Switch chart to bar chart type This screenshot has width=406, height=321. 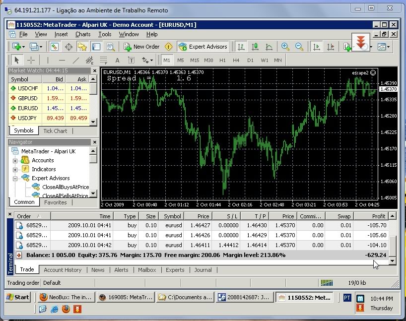pos(241,47)
